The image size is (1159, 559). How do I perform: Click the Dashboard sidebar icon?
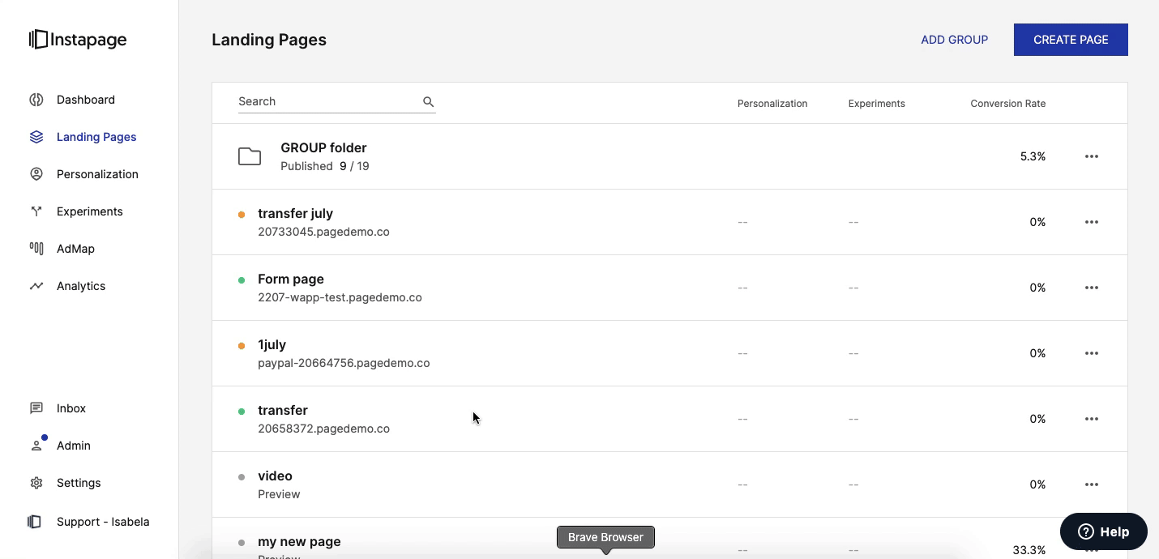pos(36,100)
